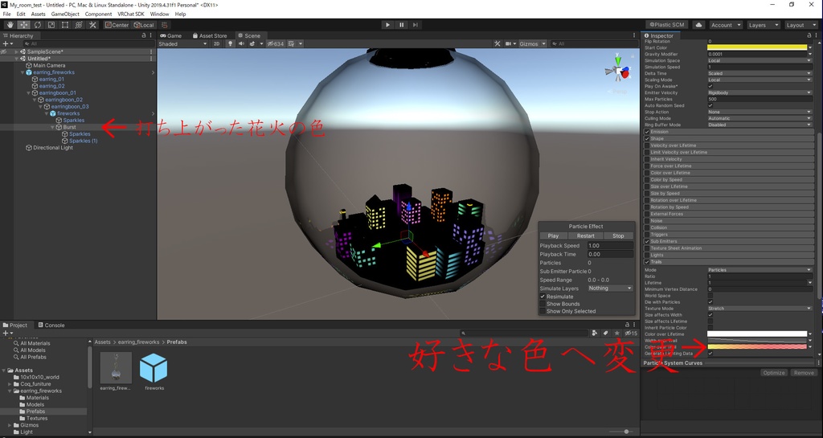
Task: Open the Hierarchy create plus menu
Action: tap(6, 44)
